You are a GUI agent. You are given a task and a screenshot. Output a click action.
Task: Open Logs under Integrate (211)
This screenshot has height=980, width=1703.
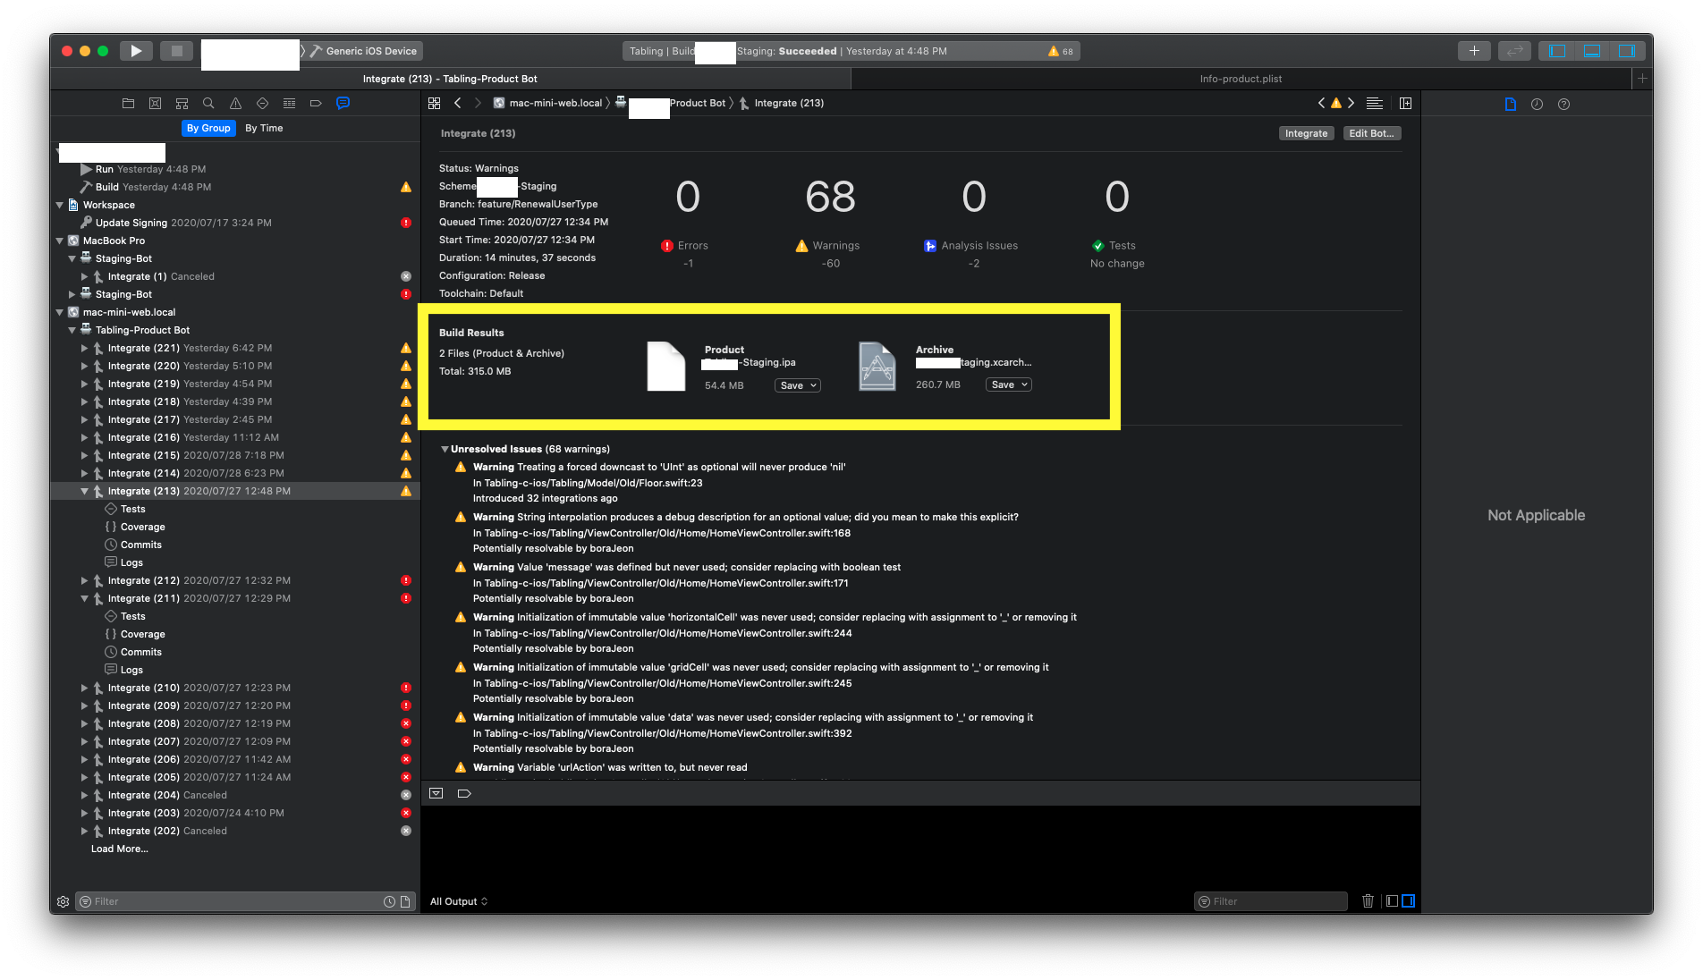(131, 670)
